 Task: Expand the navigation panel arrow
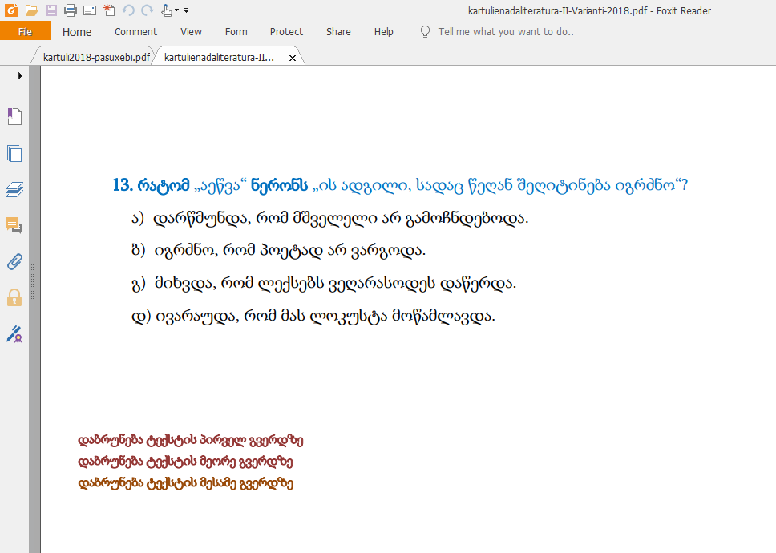(20, 75)
